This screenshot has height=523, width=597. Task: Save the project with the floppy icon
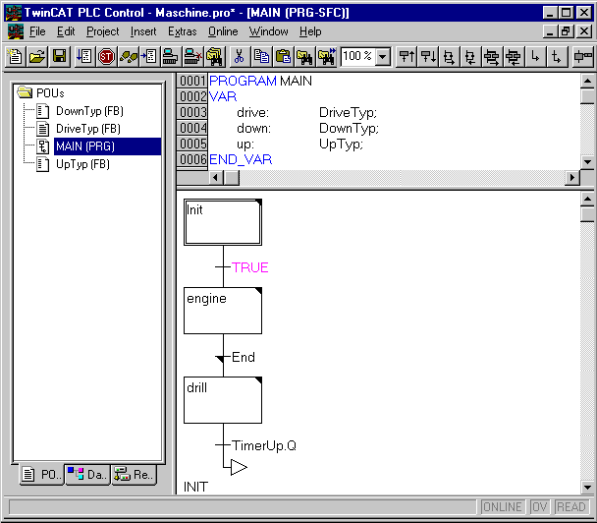(x=59, y=57)
